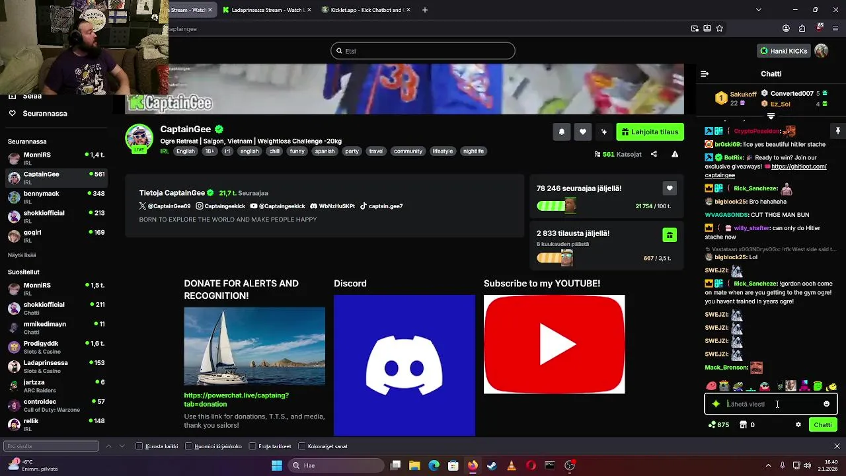This screenshot has width=846, height=476.
Task: Report the channel with the warning icon
Action: pyautogui.click(x=675, y=154)
